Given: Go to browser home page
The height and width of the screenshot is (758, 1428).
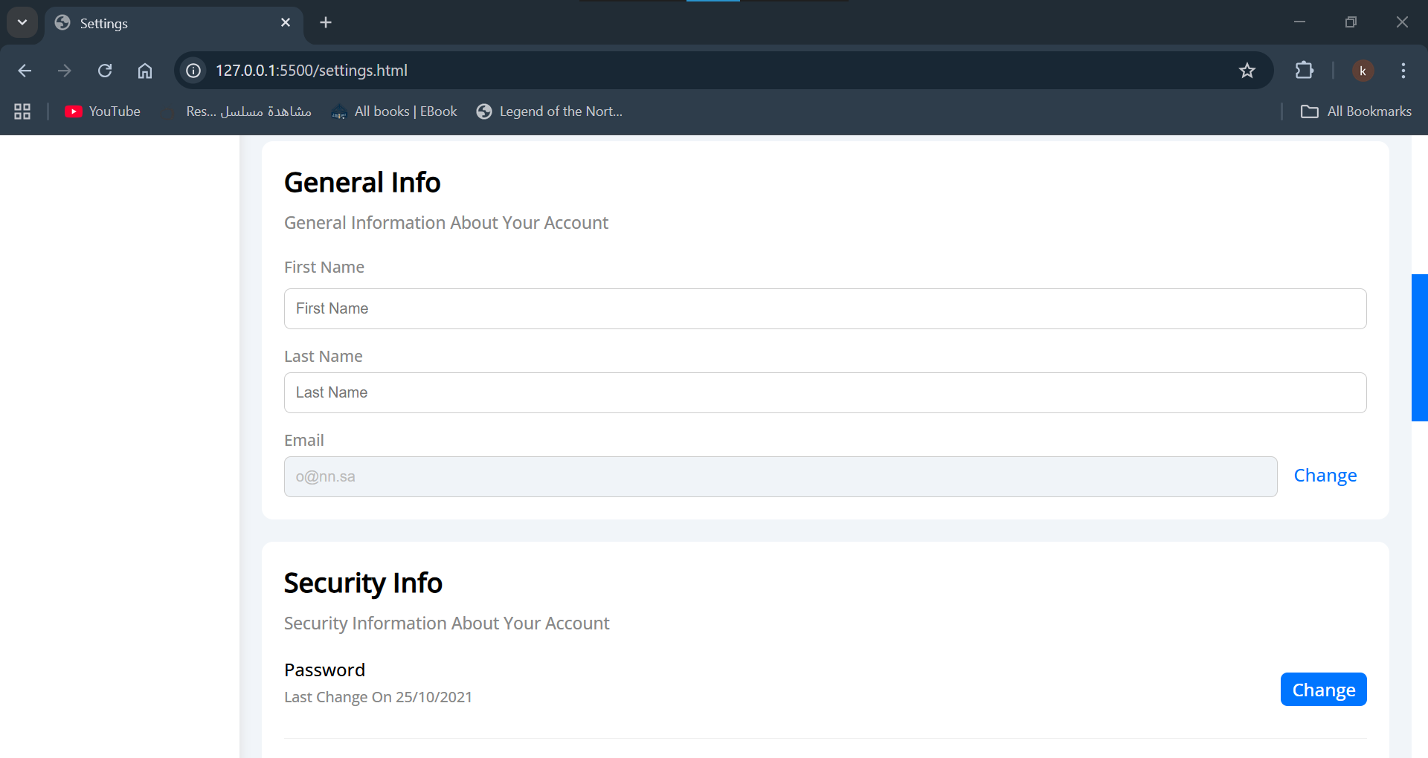Looking at the screenshot, I should [x=145, y=71].
